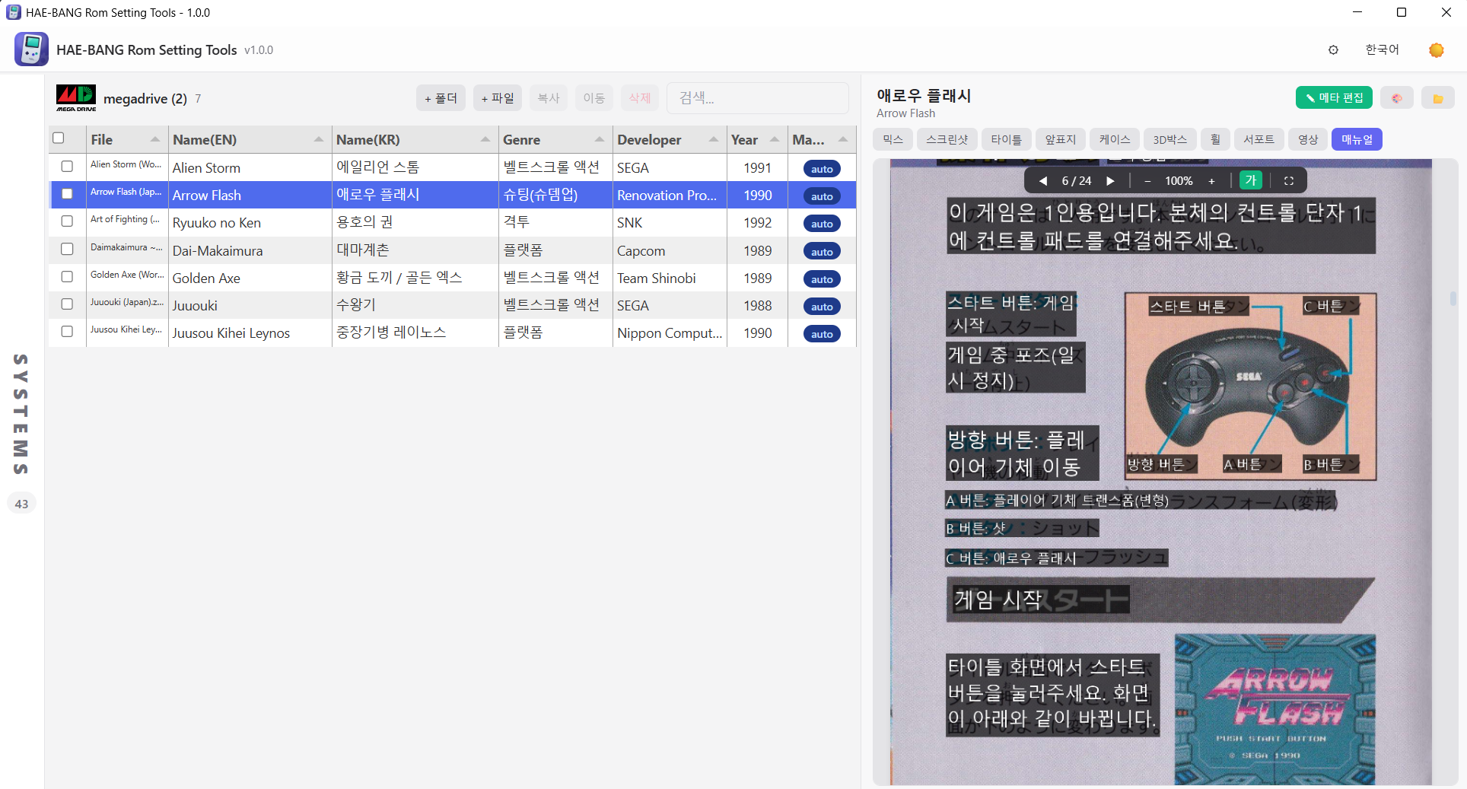Click the auto badge in the Alien Storm row
The image size is (1467, 789).
822,169
